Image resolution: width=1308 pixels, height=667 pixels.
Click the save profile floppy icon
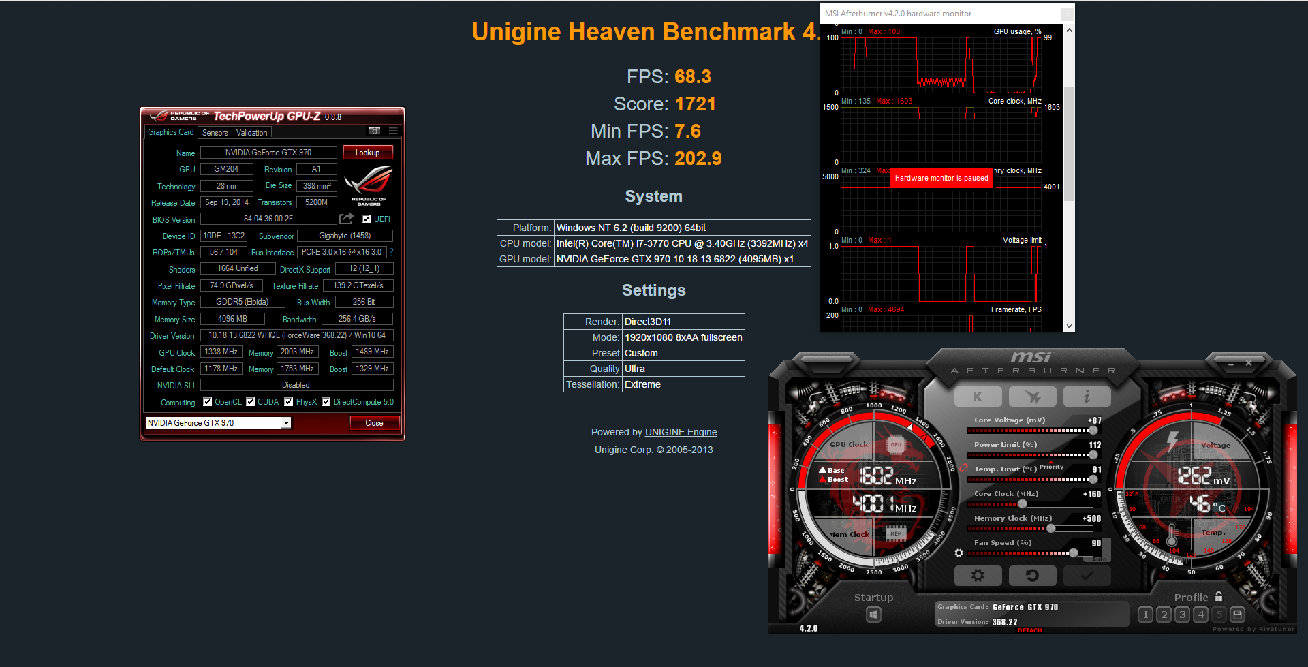(x=1238, y=615)
